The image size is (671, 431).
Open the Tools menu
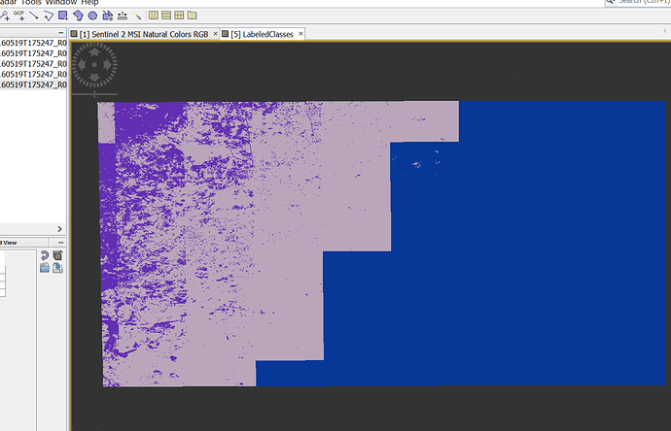click(31, 3)
